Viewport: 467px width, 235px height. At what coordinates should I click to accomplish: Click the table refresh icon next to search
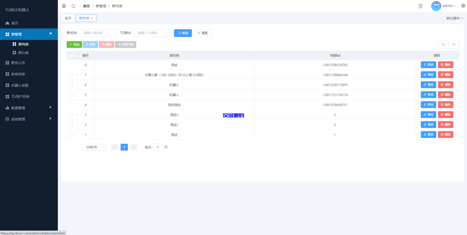pos(454,45)
